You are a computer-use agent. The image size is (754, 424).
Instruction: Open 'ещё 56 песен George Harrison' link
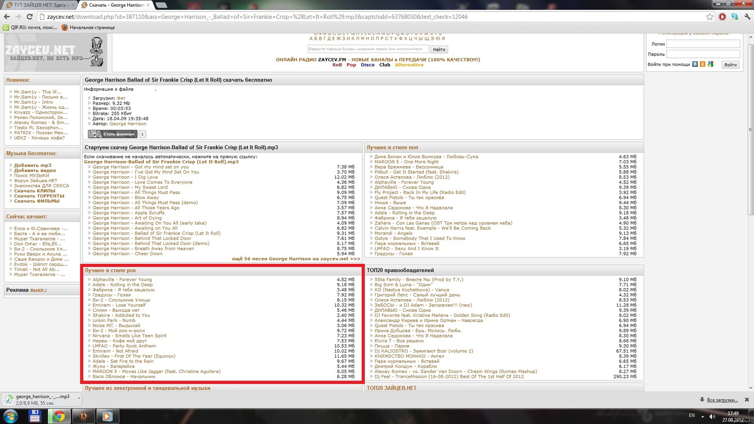point(296,259)
